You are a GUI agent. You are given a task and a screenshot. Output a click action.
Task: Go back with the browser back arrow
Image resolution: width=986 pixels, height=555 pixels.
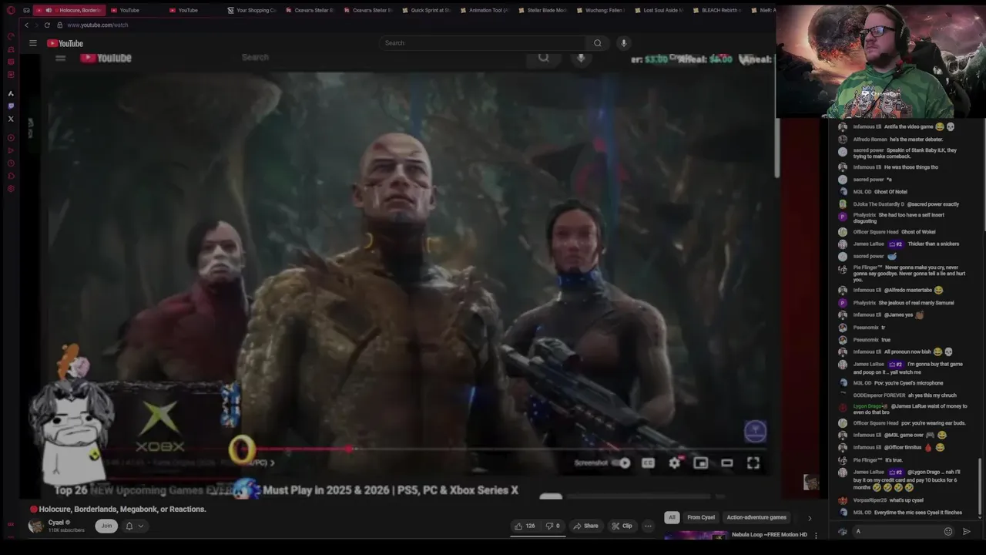27,25
